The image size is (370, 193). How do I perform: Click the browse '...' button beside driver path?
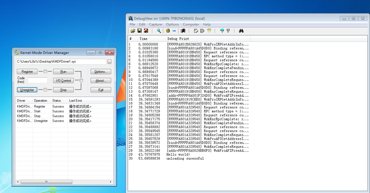pos(109,62)
